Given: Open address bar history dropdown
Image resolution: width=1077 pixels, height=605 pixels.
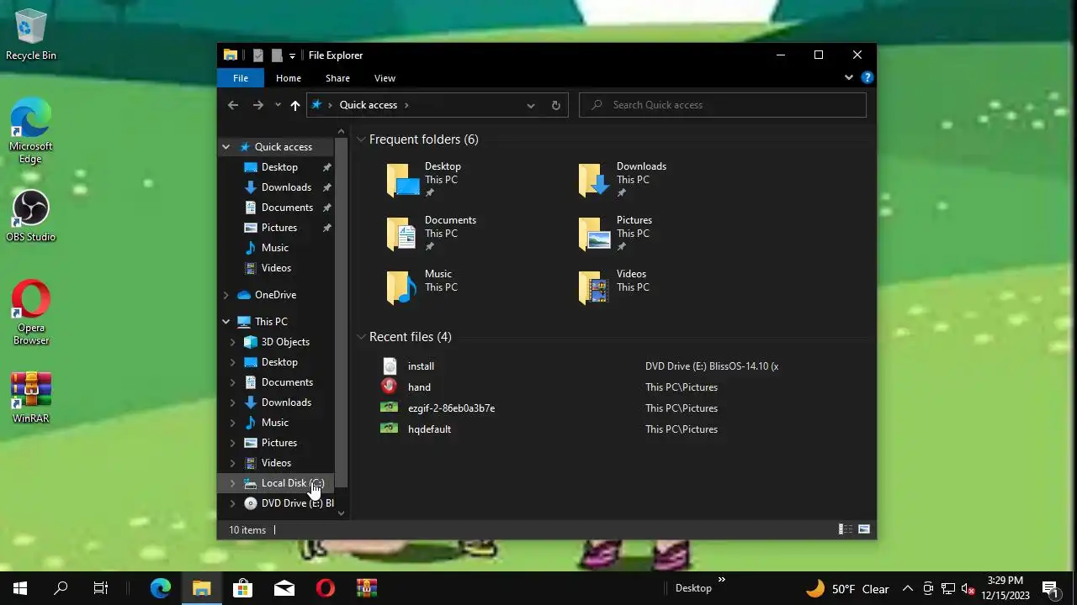Looking at the screenshot, I should pyautogui.click(x=530, y=105).
